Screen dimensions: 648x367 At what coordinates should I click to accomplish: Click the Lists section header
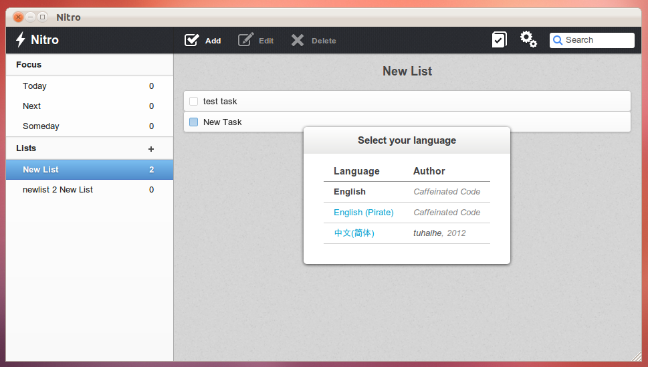pos(26,148)
